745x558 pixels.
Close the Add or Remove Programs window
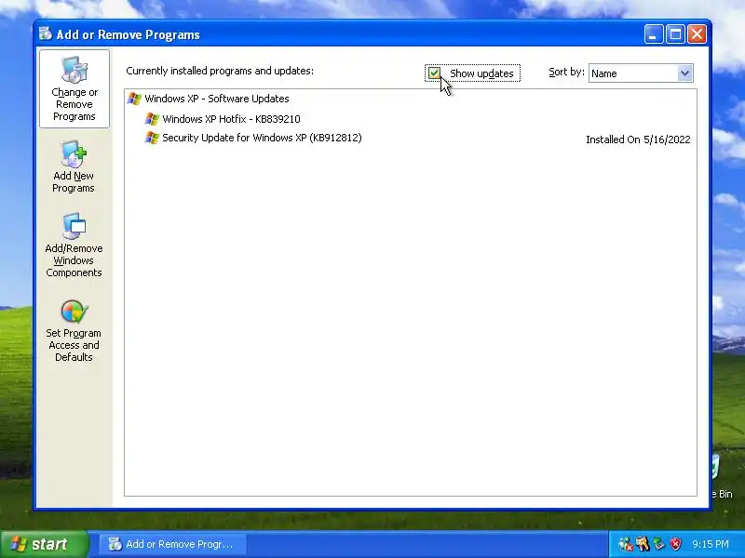pos(697,34)
